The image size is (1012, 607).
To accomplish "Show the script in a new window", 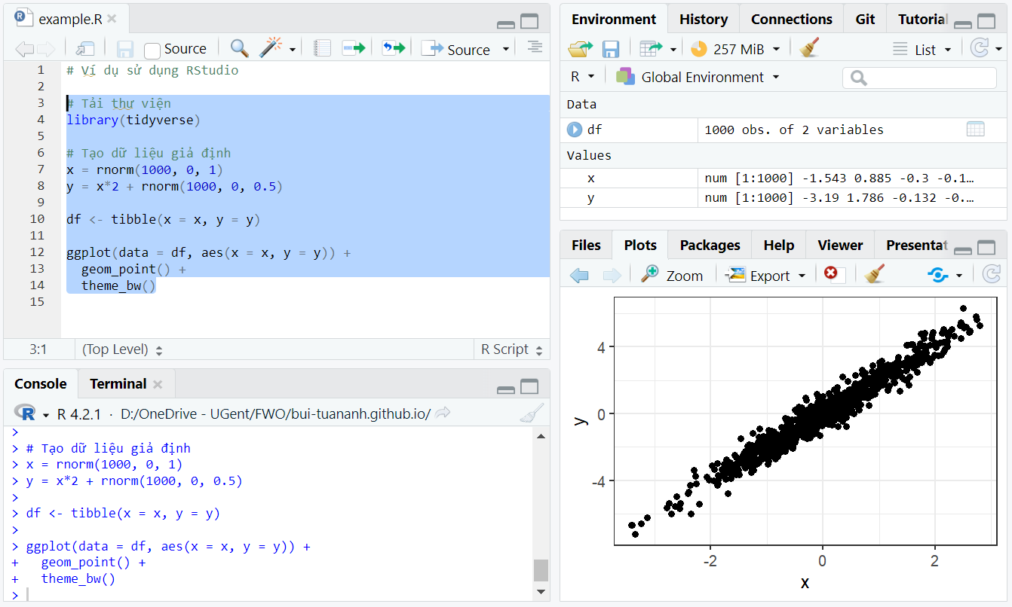I will click(x=85, y=50).
